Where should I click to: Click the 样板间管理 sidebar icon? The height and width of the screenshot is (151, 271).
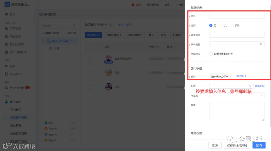[6, 44]
